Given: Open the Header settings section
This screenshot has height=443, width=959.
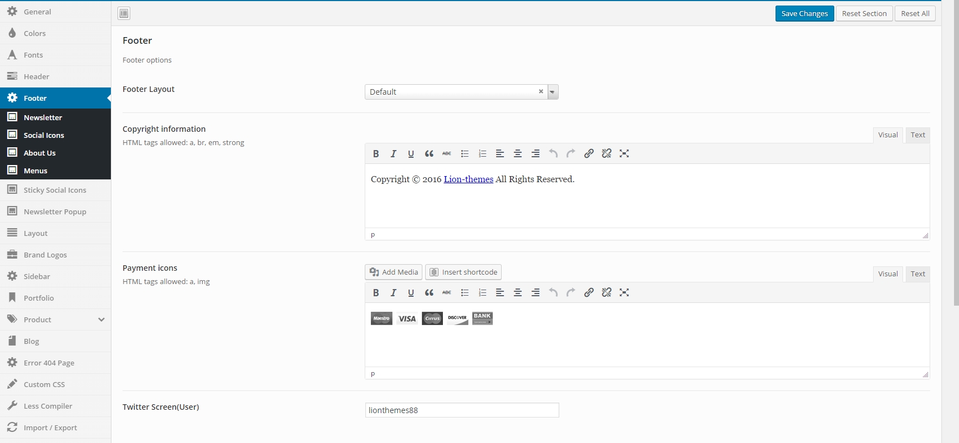Looking at the screenshot, I should pyautogui.click(x=55, y=76).
